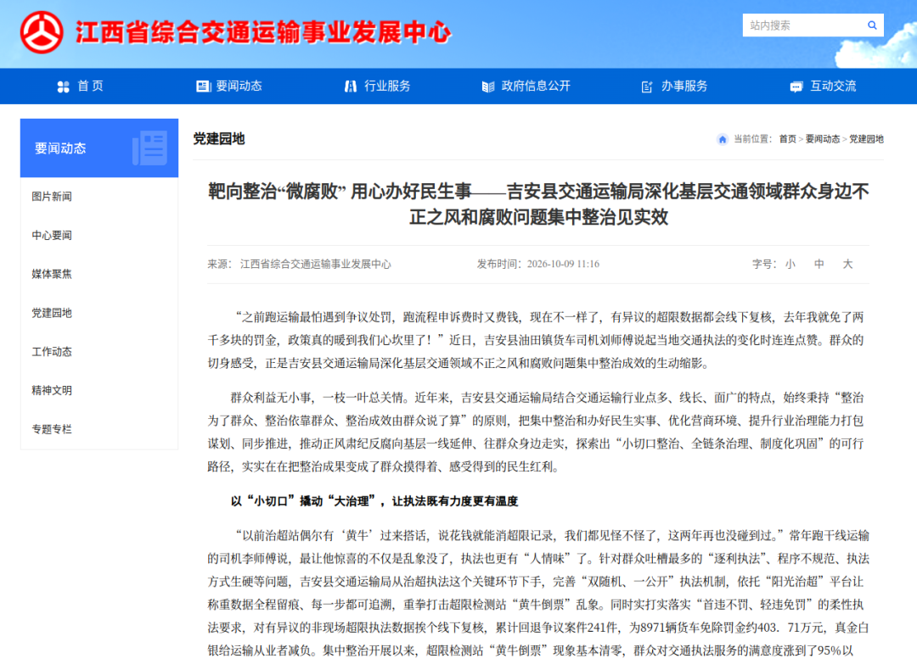Open the 行业服务 navigation item
This screenshot has width=917, height=664.
(x=387, y=86)
